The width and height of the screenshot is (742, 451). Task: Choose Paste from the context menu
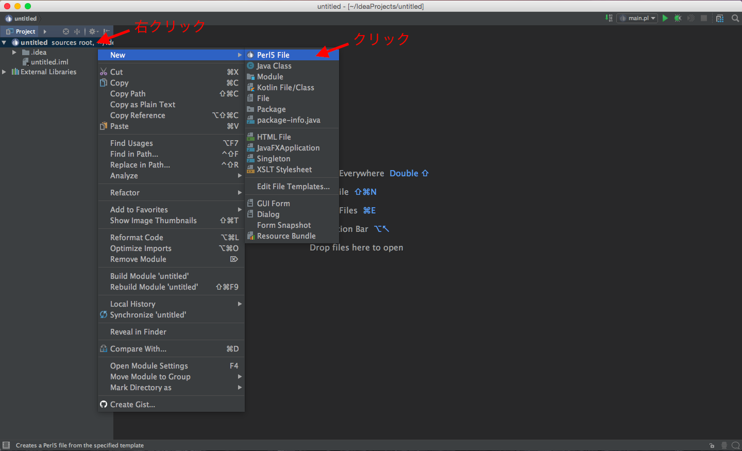[x=171, y=126]
